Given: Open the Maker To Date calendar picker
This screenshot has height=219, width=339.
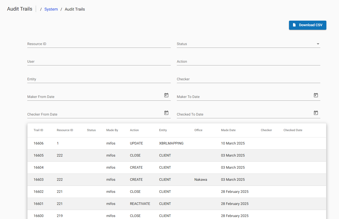Looking at the screenshot, I should [316, 95].
